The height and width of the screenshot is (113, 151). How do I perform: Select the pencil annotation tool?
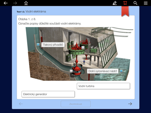115,3
